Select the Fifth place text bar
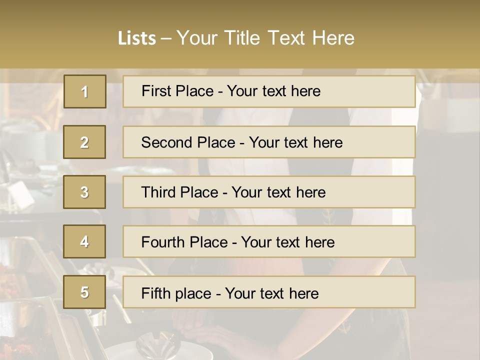Image resolution: width=480 pixels, height=360 pixels. tap(269, 292)
